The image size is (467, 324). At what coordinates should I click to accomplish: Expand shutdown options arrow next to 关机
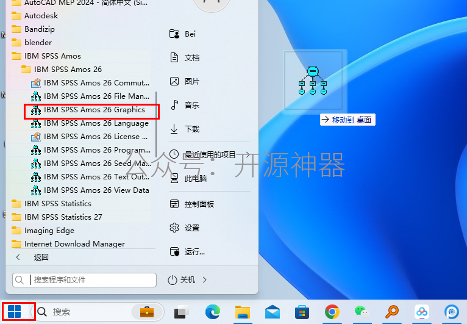pyautogui.click(x=205, y=280)
